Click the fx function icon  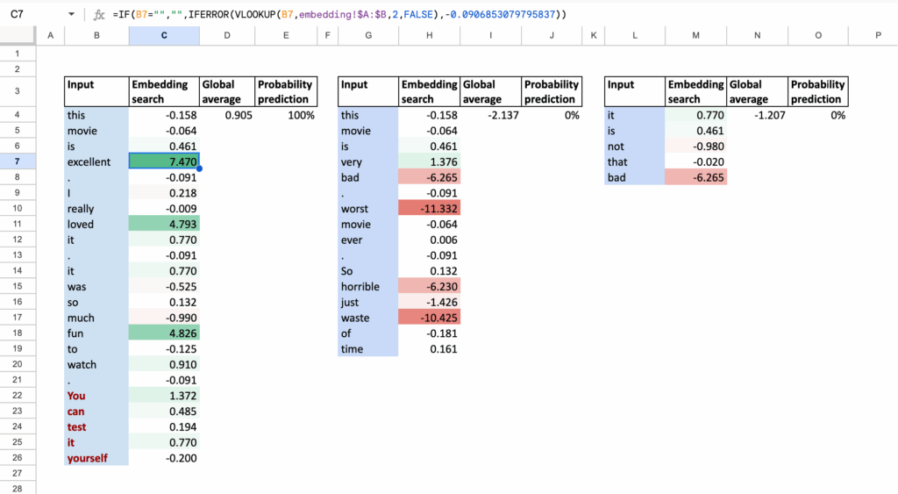click(99, 15)
